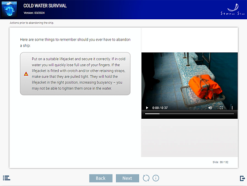Click the video progress bar
Viewport: 247px width, 186px height.
pos(189,114)
